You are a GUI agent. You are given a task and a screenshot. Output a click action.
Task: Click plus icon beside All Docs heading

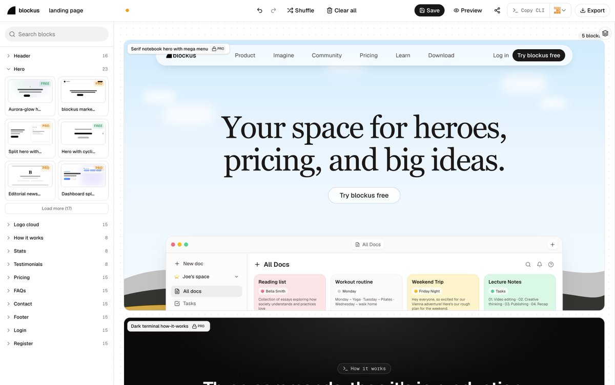257,265
